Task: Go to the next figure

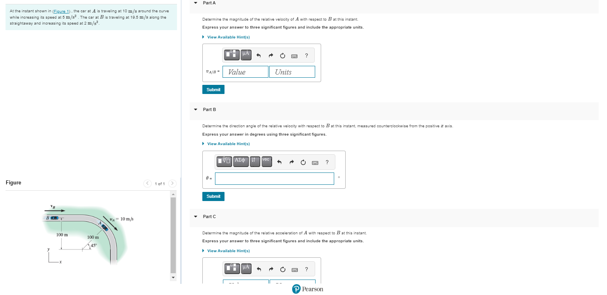Action: 172,184
